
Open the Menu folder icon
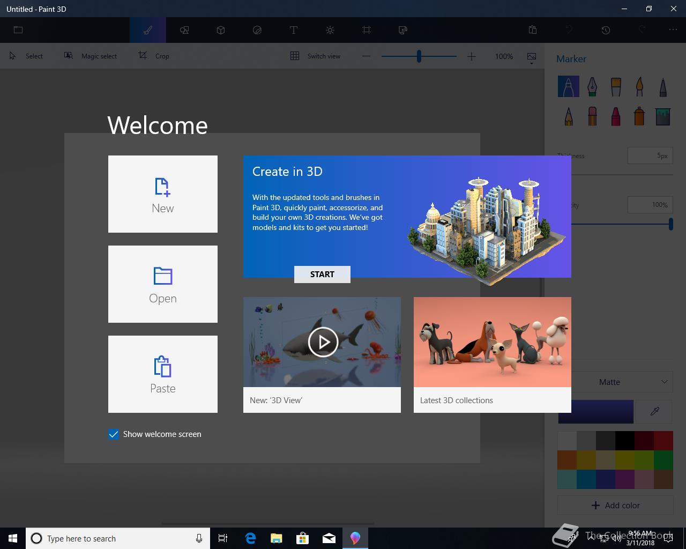click(x=18, y=30)
